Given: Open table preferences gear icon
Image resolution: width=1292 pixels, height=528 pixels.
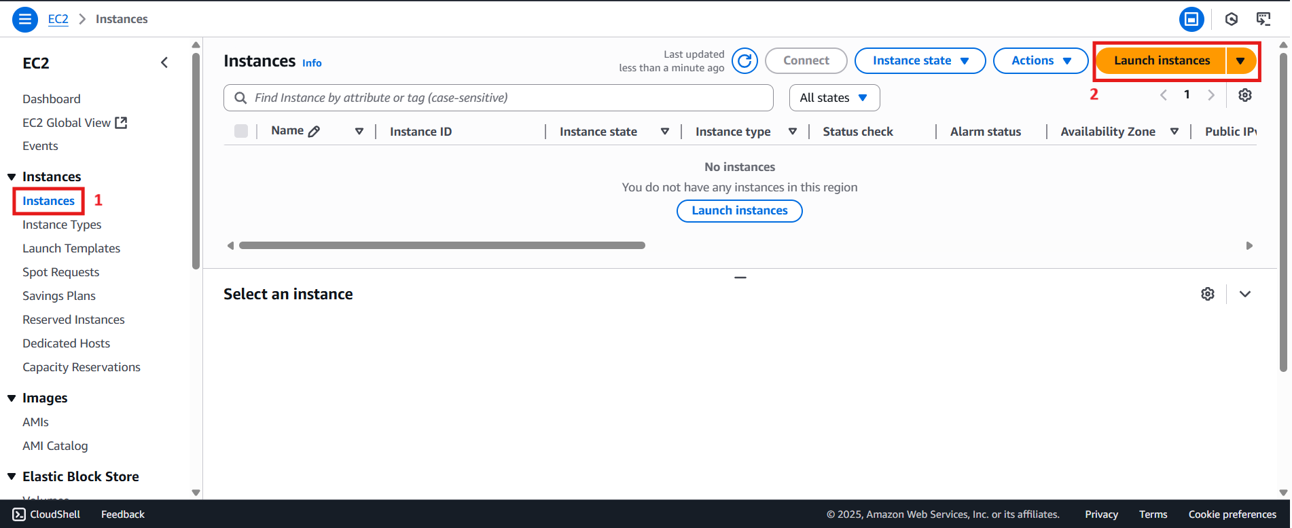Looking at the screenshot, I should coord(1245,95).
